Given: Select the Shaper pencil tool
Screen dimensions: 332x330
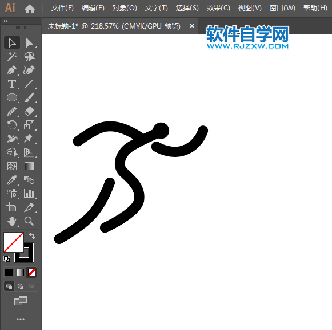Looking at the screenshot, I should [x=12, y=111].
